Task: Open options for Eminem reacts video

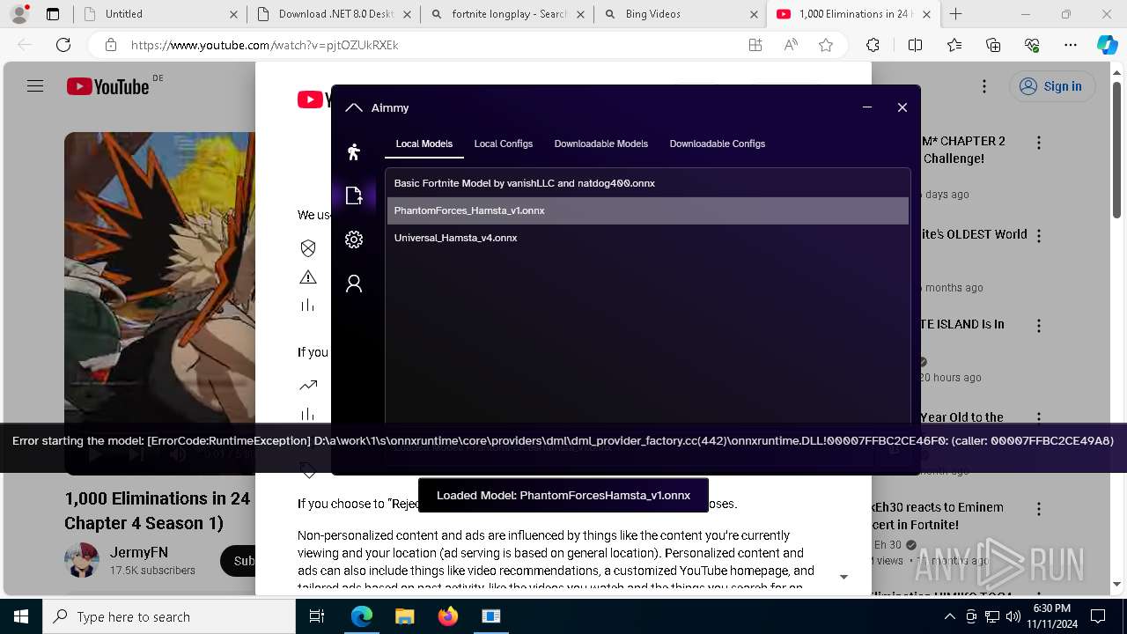Action: point(1039,509)
